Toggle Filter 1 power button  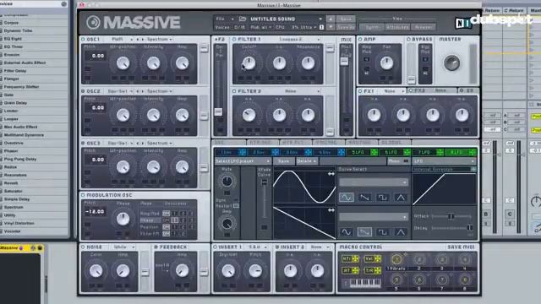pos(234,40)
